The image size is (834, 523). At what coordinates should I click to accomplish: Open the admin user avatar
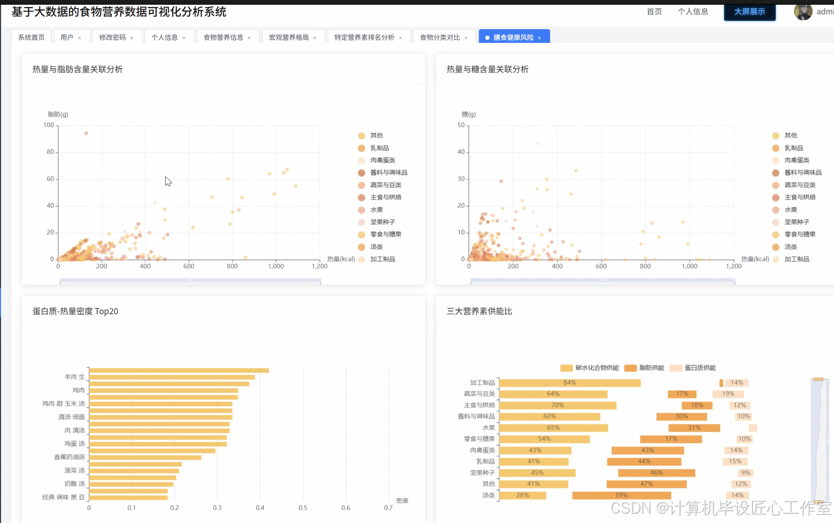point(803,12)
